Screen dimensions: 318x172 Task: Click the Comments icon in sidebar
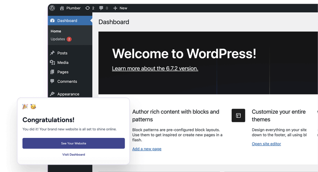click(x=52, y=81)
